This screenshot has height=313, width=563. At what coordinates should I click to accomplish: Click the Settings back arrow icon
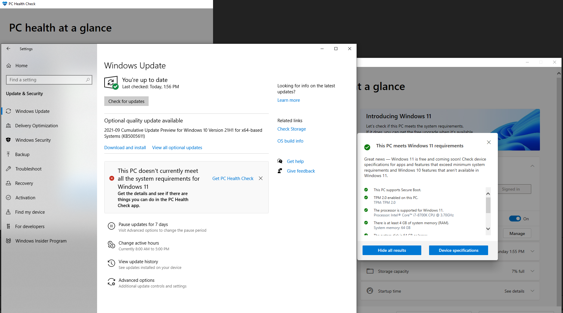click(8, 49)
